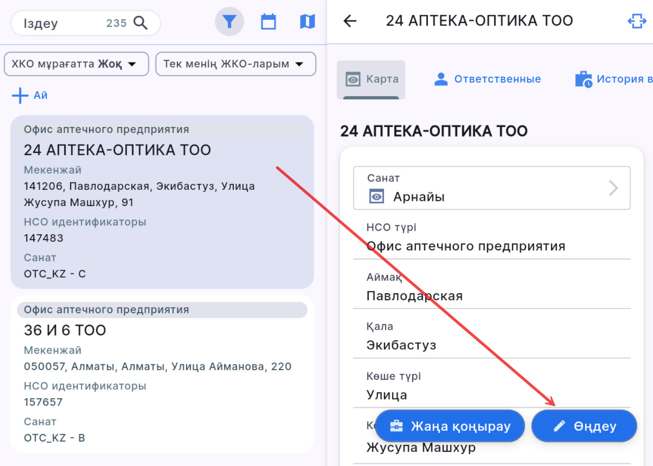The width and height of the screenshot is (653, 466).
Task: Click the plus icon next to Ай
Action: tap(20, 96)
